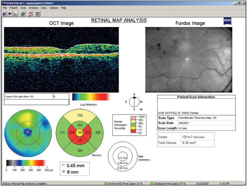Viewport: 247px width, 186px height.
Task: Click the scan direction compass dial
Action: click(134, 102)
